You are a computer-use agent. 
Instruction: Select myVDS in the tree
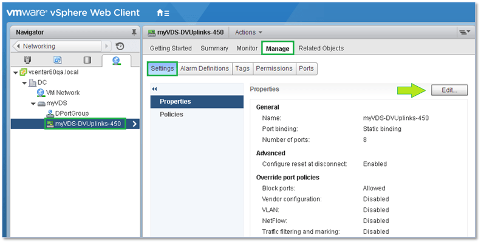(x=56, y=104)
